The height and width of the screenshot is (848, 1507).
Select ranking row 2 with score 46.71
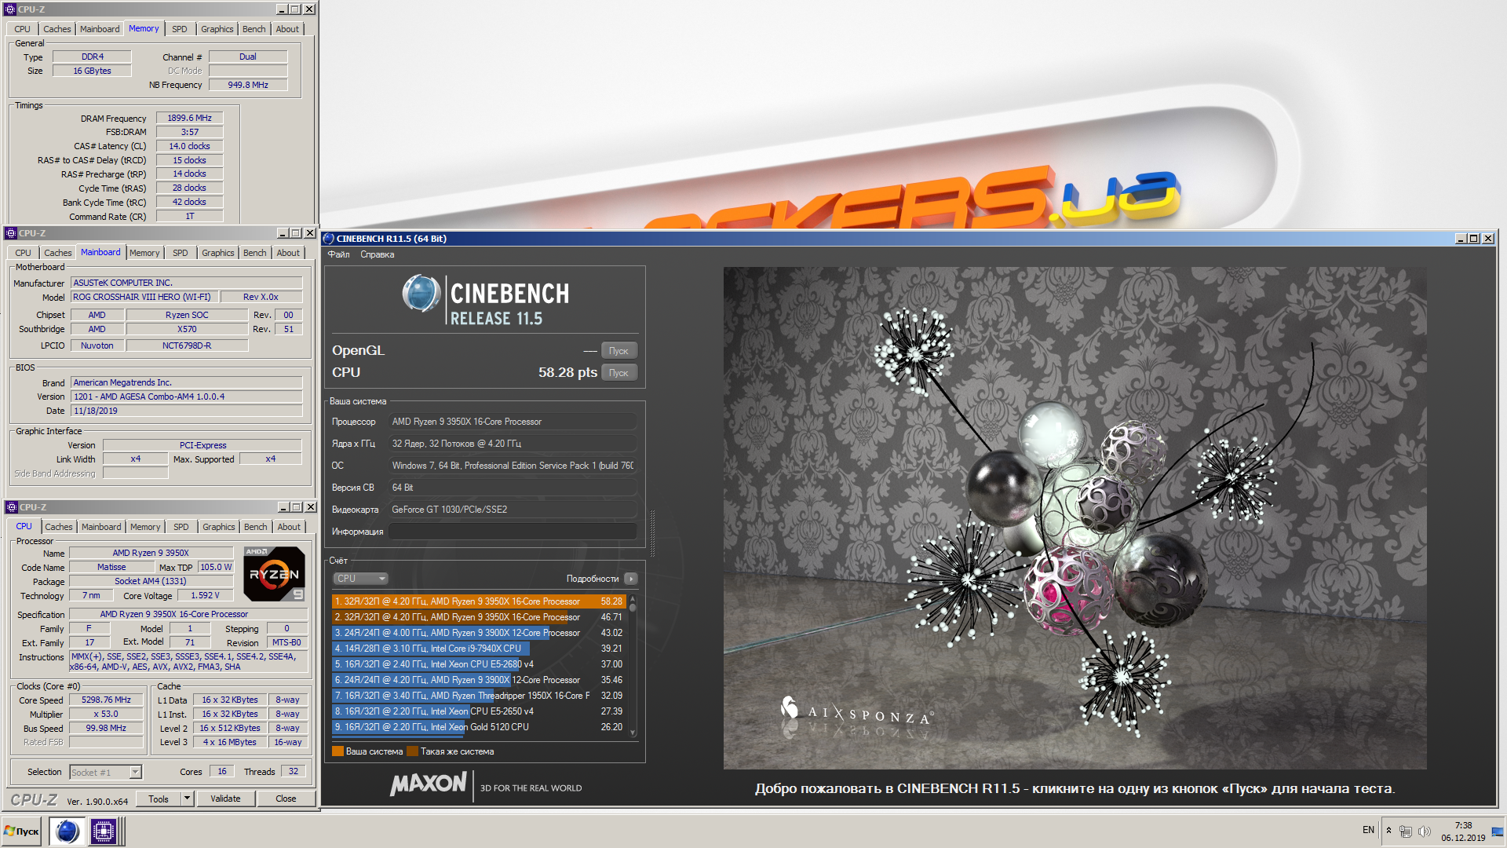point(479,617)
